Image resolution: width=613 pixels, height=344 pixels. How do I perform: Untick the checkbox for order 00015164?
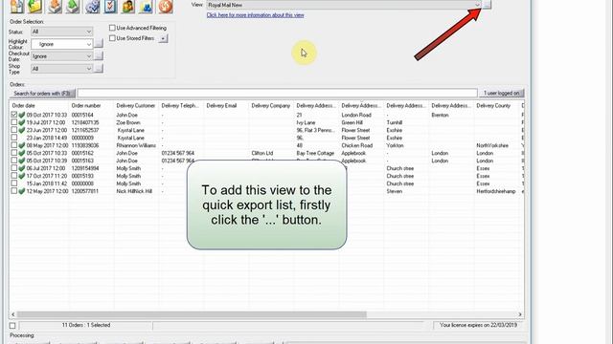pyautogui.click(x=14, y=115)
